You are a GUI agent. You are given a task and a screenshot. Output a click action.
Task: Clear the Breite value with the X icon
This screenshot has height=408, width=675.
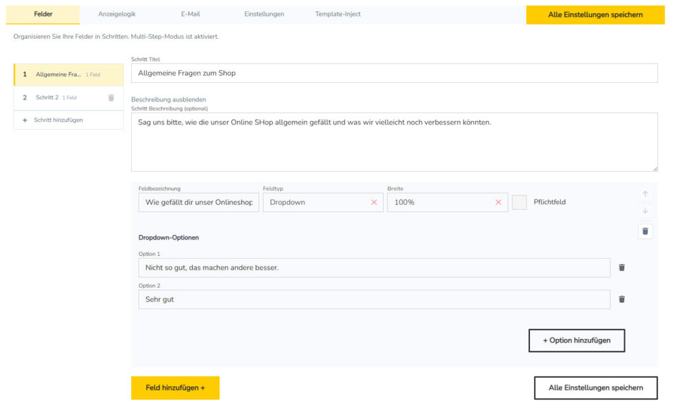[498, 202]
